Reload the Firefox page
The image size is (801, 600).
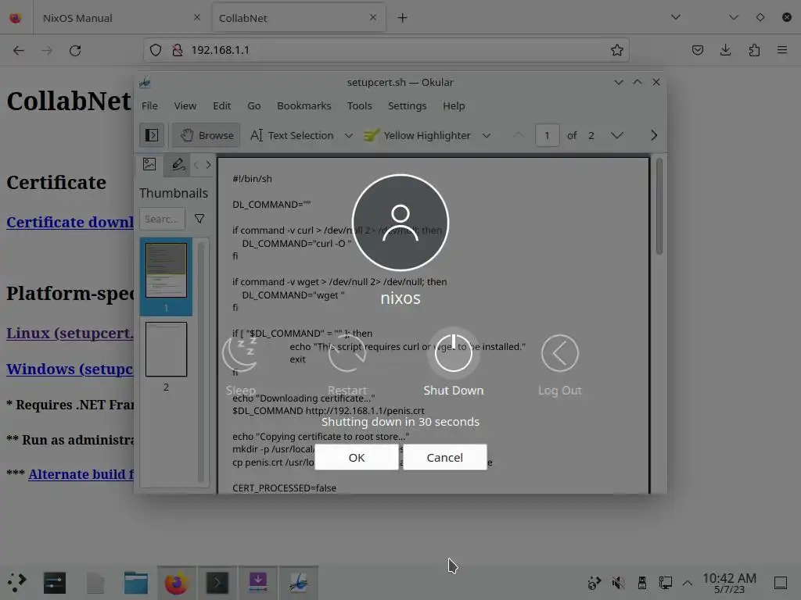tap(75, 50)
